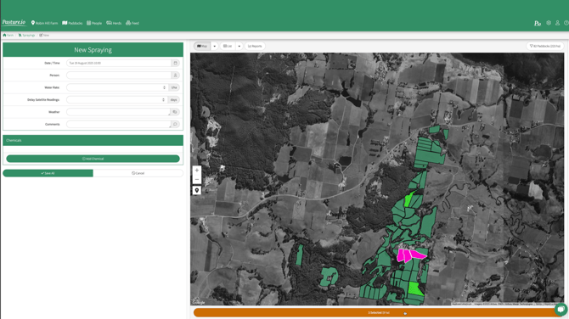Select the small isolated paddock on left
The width and height of the screenshot is (569, 319).
tap(300, 255)
